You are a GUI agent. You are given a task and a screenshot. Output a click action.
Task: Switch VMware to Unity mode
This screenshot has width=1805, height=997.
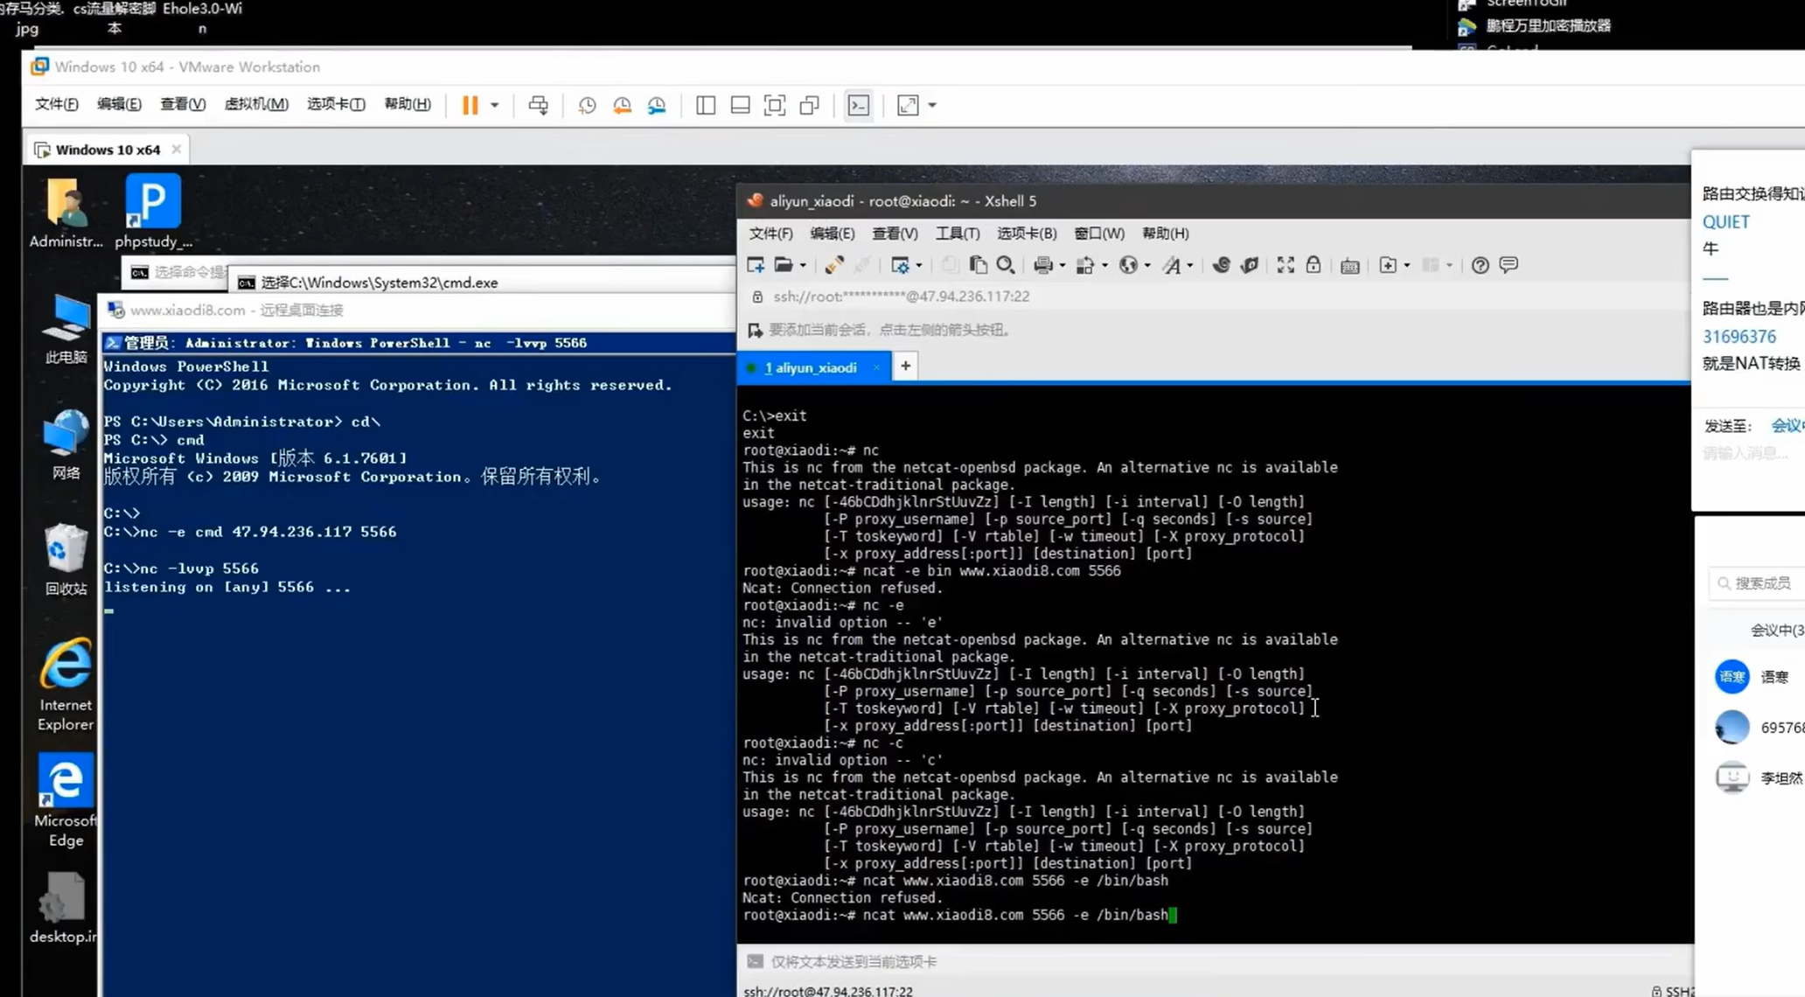(810, 105)
